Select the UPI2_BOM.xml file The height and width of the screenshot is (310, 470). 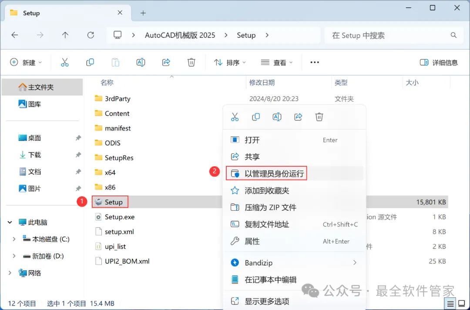122,261
